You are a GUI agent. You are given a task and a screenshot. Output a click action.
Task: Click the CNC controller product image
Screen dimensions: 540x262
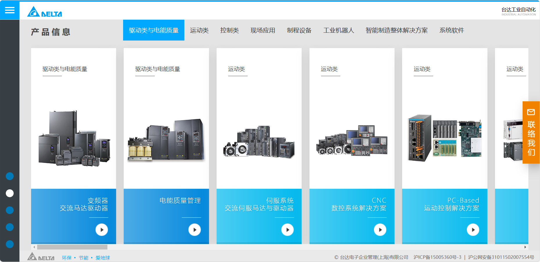tap(352, 140)
